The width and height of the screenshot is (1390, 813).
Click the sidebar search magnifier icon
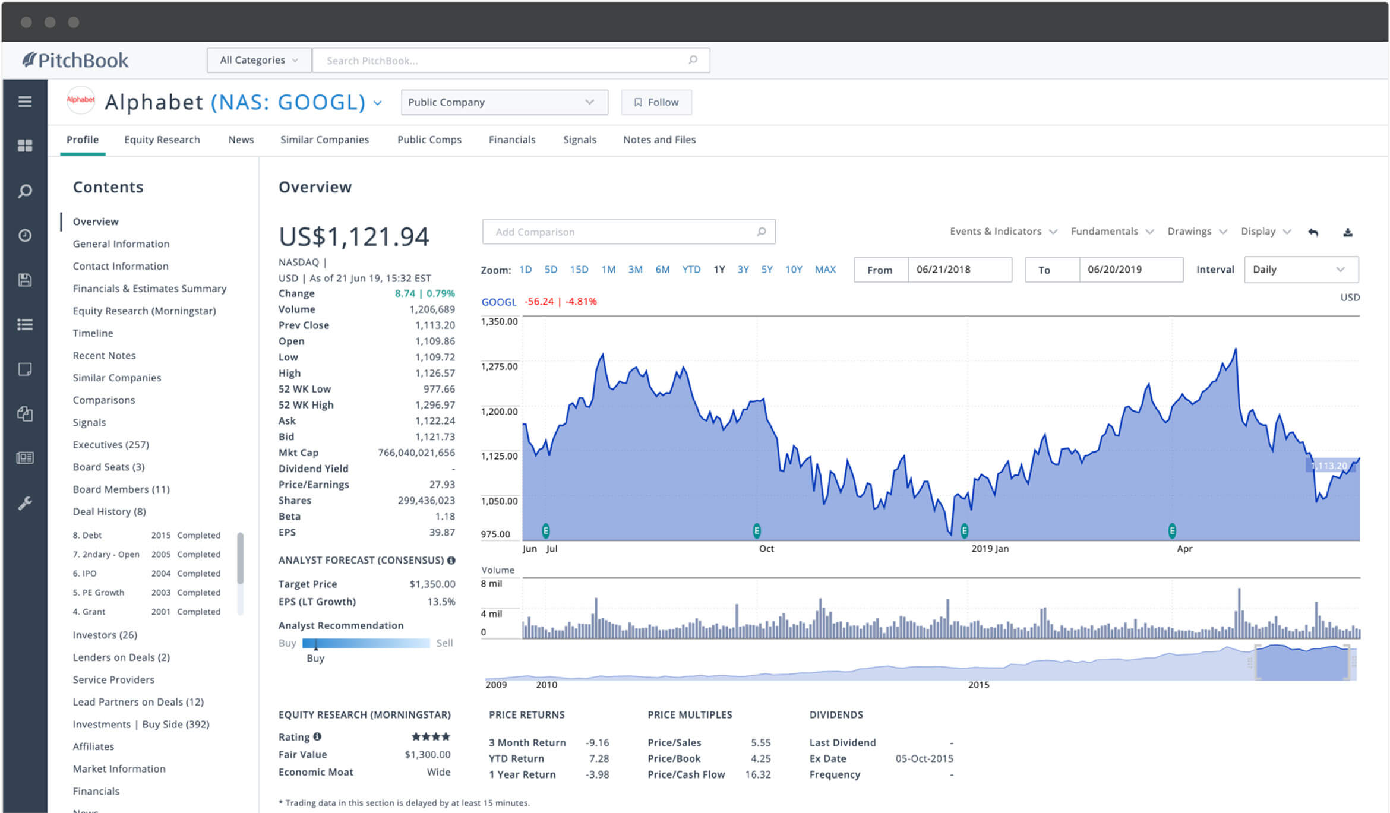[25, 191]
